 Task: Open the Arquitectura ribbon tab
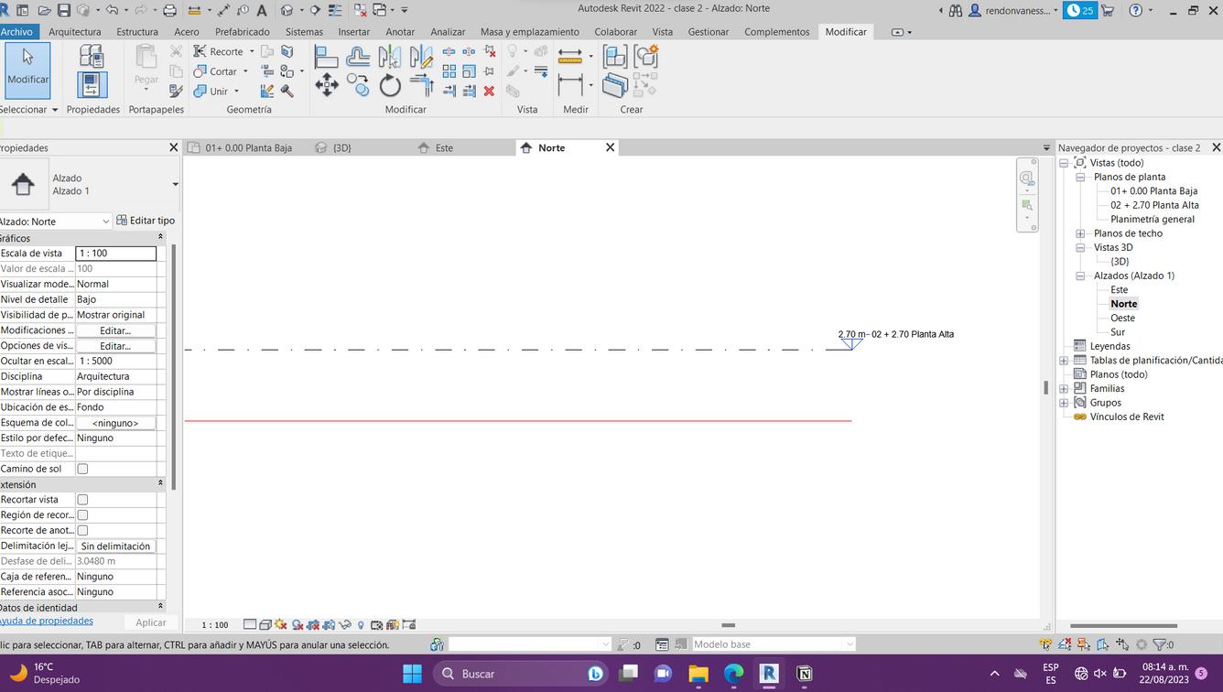tap(75, 32)
